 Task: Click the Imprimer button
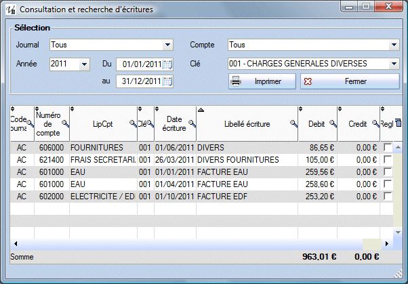click(x=262, y=81)
